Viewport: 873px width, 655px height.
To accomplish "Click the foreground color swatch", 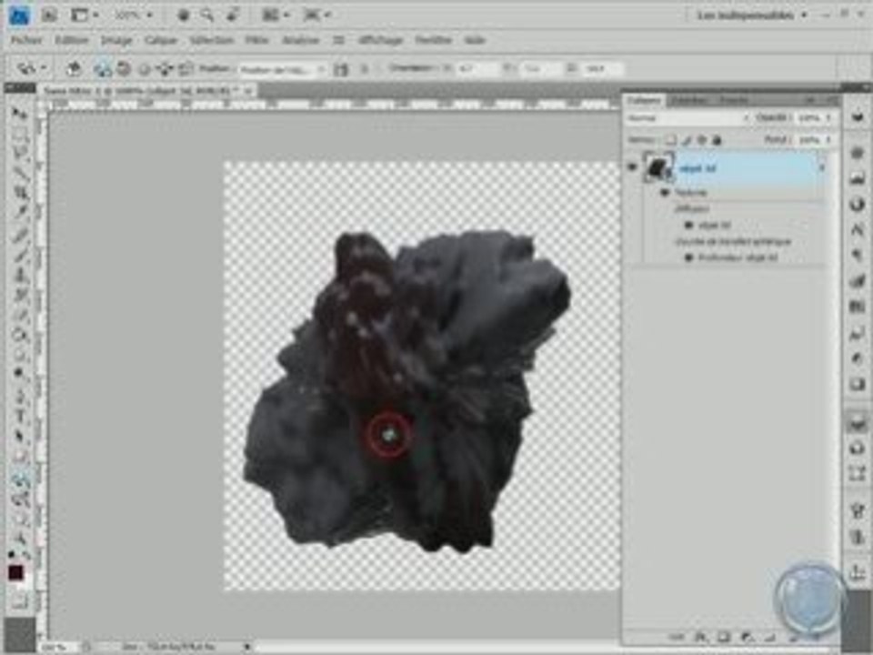I will click(15, 572).
